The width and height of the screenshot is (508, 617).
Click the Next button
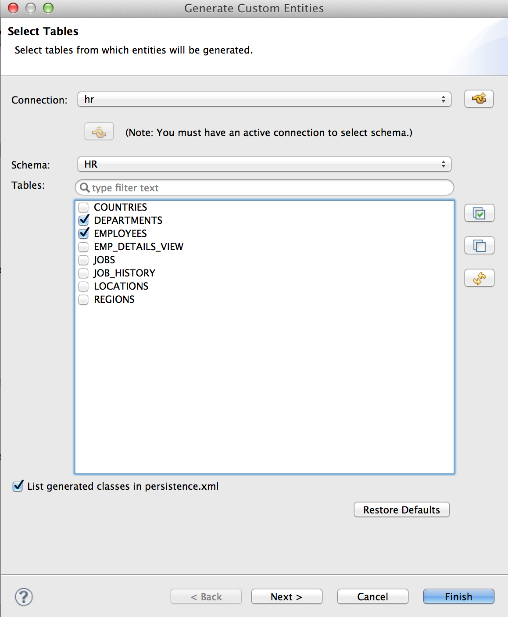click(x=286, y=596)
